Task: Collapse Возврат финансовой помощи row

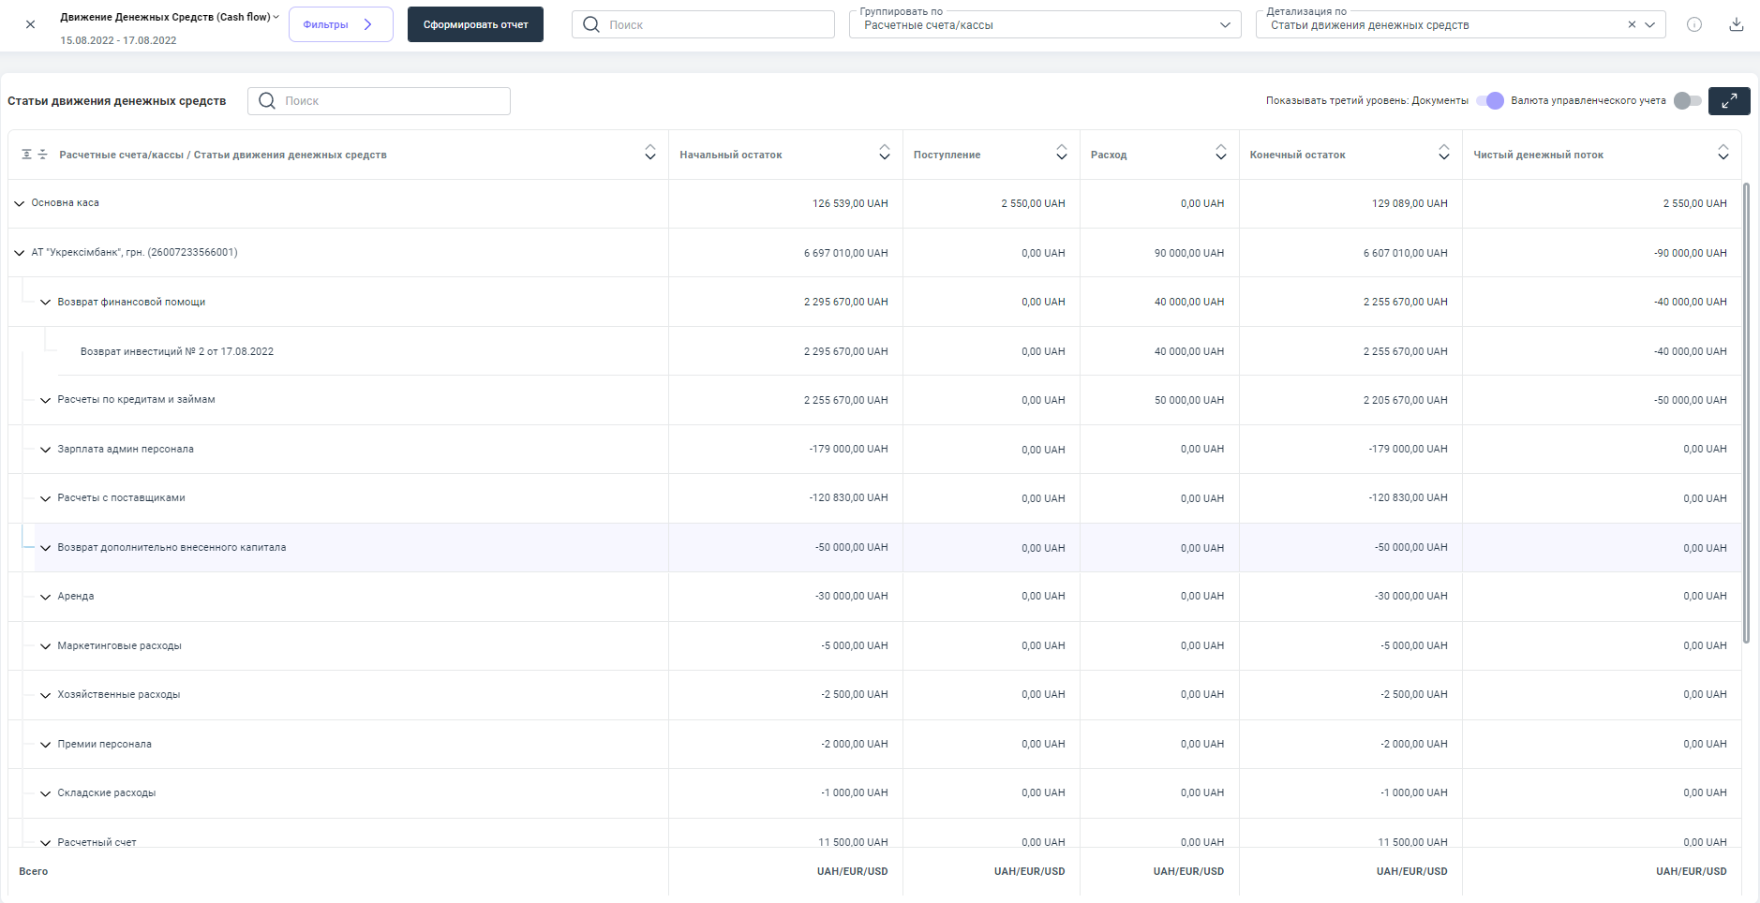Action: tap(45, 302)
